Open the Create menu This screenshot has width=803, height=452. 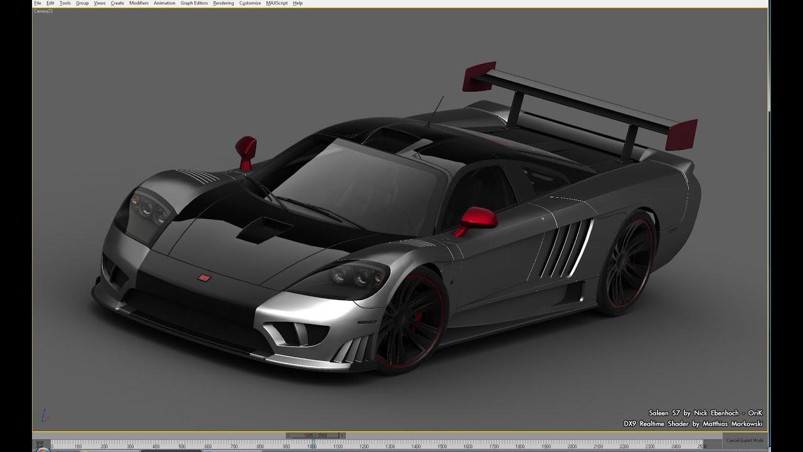(x=117, y=3)
